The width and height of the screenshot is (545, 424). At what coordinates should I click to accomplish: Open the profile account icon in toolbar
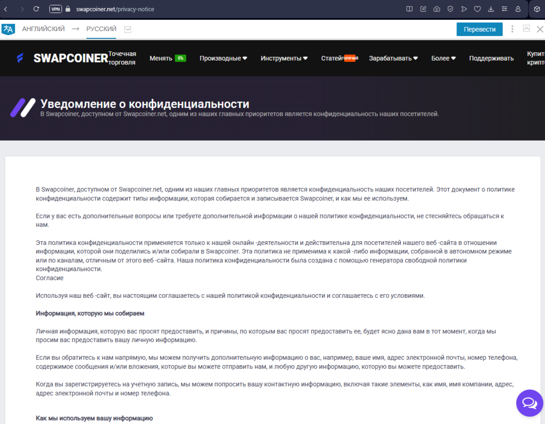tap(518, 9)
